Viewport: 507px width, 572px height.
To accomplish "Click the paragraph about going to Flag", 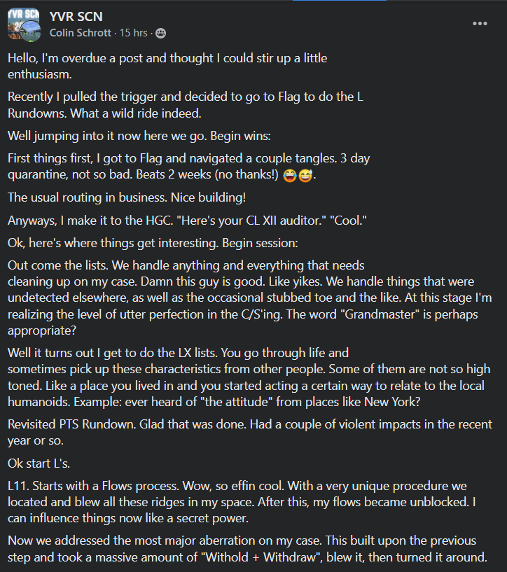I will click(186, 105).
